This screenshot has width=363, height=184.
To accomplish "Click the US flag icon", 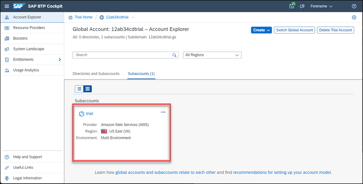I will pos(104,131).
